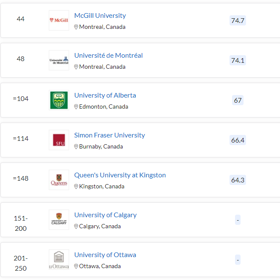This screenshot has width=280, height=280.
Task: Open the Queen's University logo image
Action: point(59,180)
